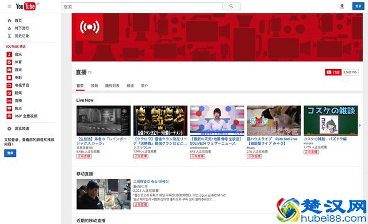Click browse channels plus icon

(9, 129)
